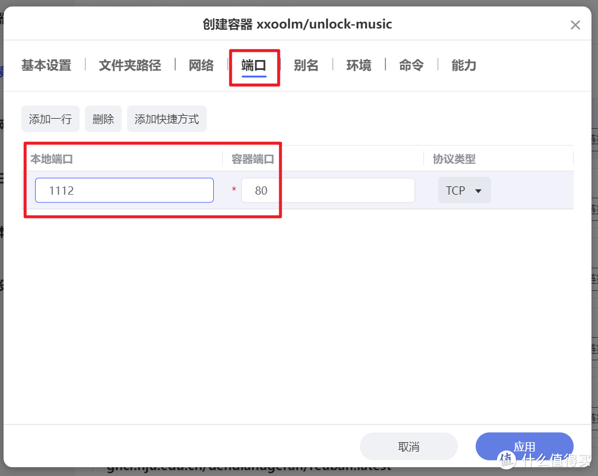
Task: Switch to the 命令 tab
Action: pyautogui.click(x=411, y=65)
